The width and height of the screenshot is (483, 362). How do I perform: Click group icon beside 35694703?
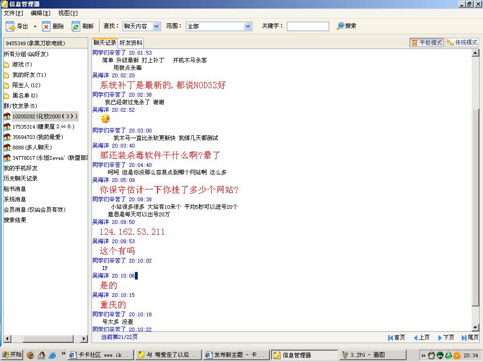point(7,137)
